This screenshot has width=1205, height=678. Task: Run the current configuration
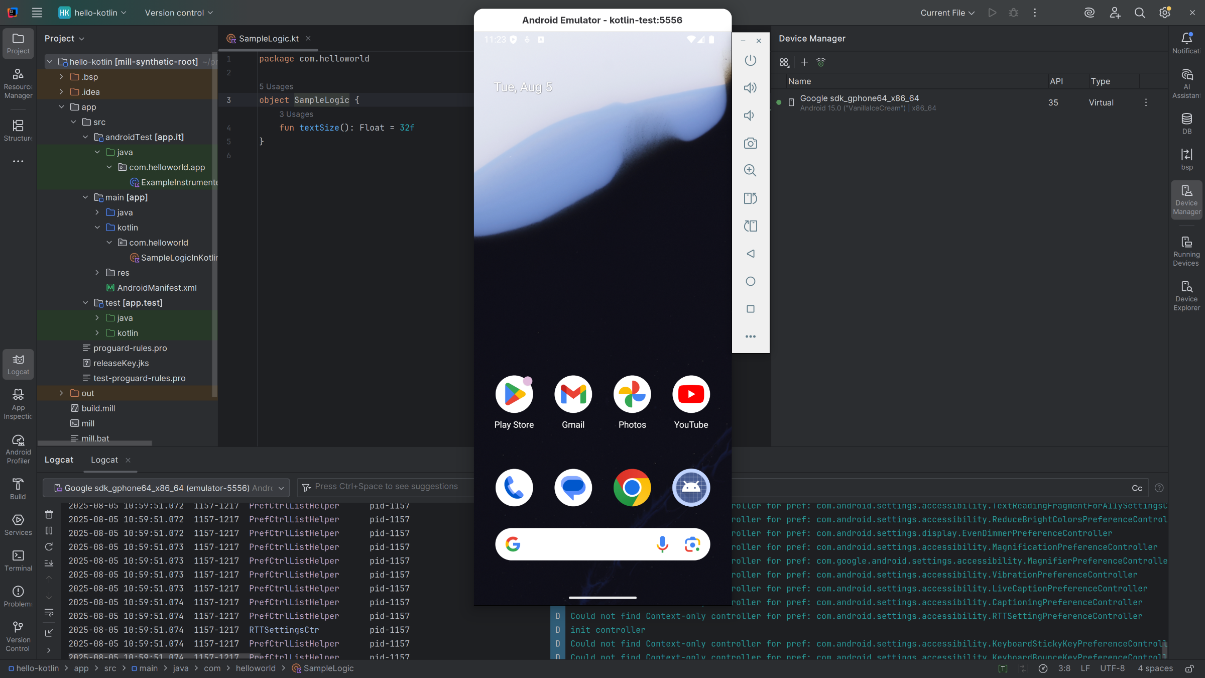coord(992,13)
